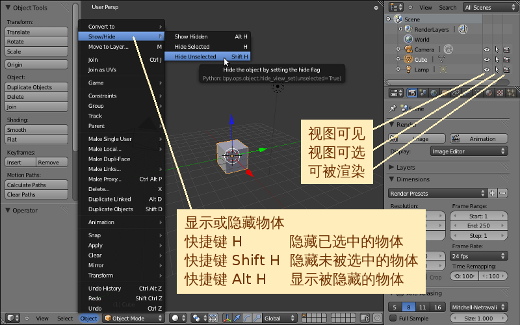Choose Hide Selected from submenu
The height and width of the screenshot is (325, 520).
coord(207,46)
